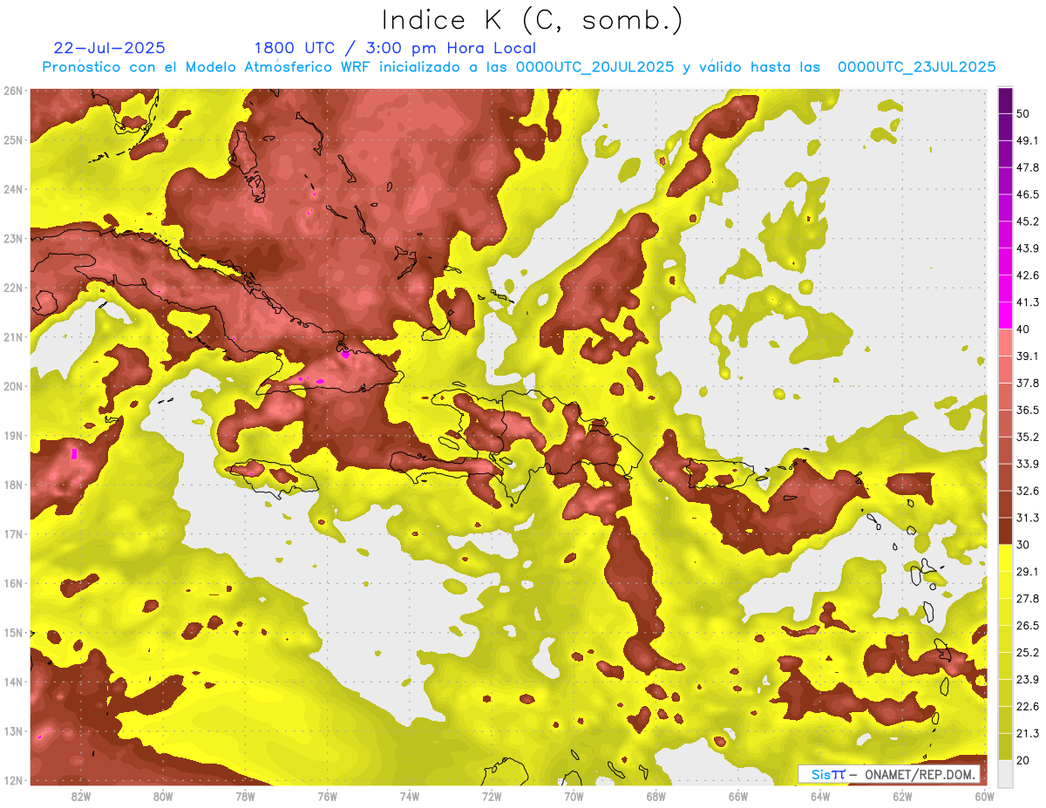Click the longitude label "64W"
This screenshot has width=1046, height=808.
click(x=819, y=797)
